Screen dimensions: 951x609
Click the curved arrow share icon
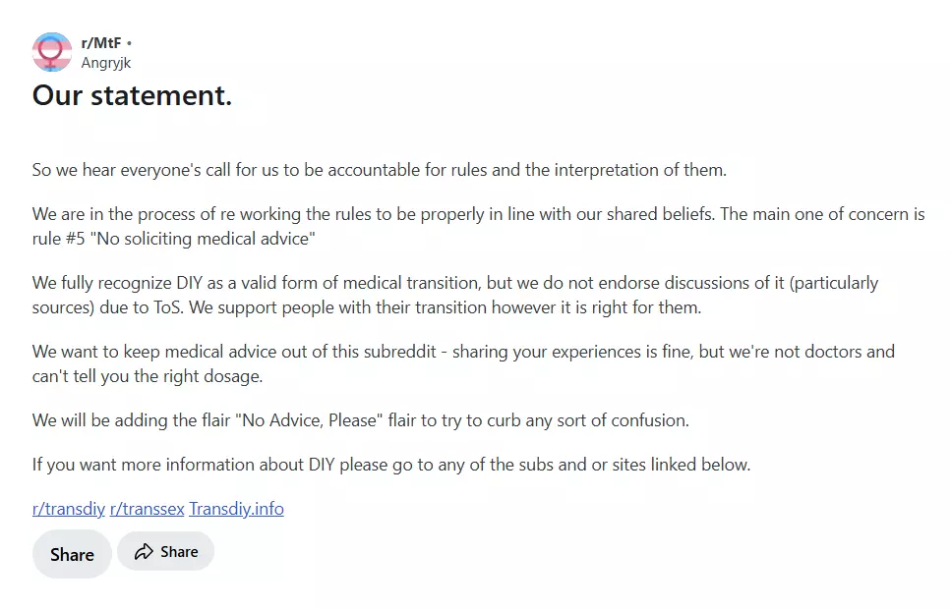(x=144, y=551)
